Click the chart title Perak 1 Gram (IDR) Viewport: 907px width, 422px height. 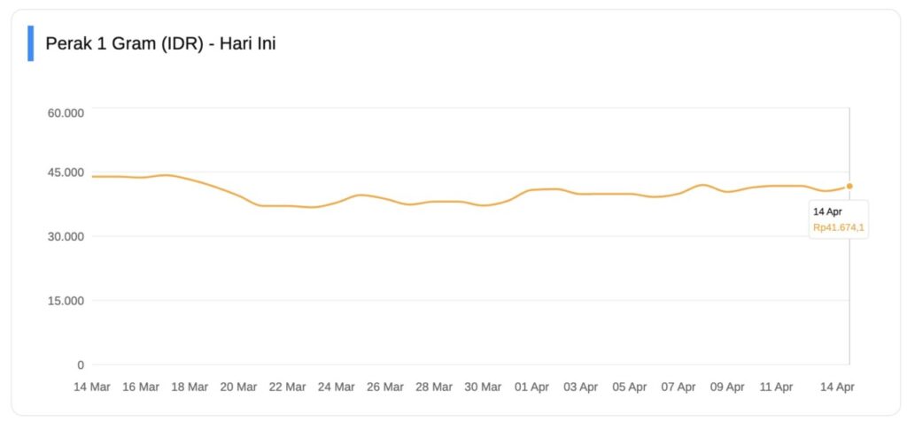pos(160,43)
